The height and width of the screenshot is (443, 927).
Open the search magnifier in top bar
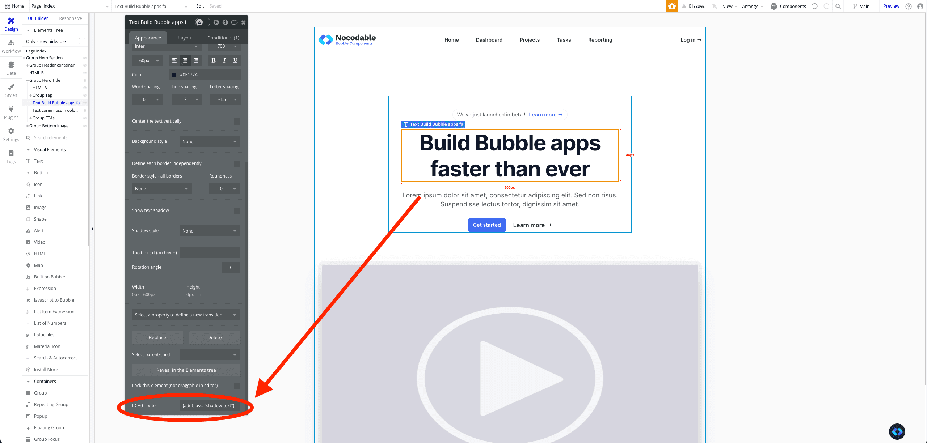click(x=838, y=6)
